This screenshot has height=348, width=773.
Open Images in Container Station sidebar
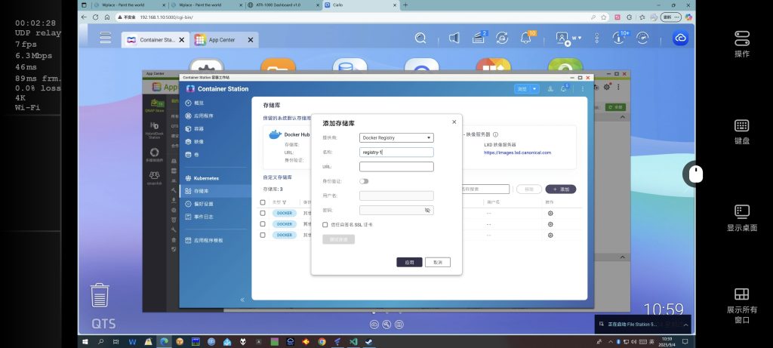coord(194,141)
